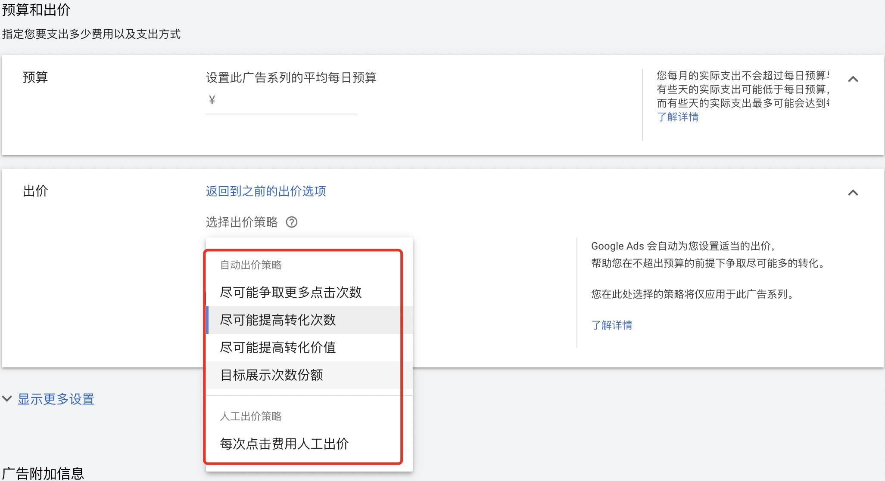This screenshot has width=885, height=481.
Task: Open 了解详情 link in the budget panel
Action: (677, 117)
